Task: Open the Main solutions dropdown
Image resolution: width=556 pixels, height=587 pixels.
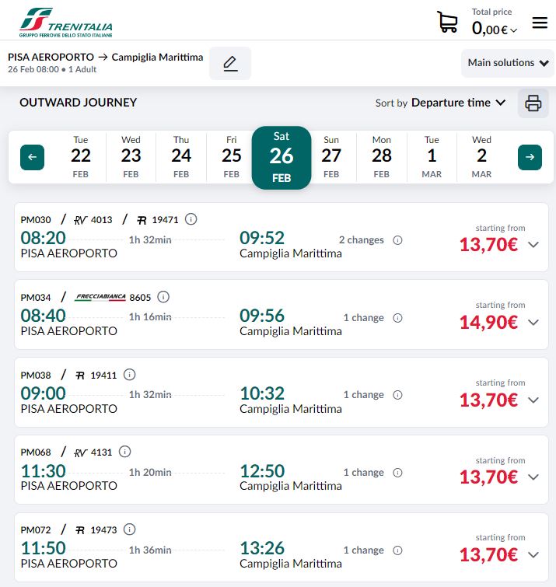Action: click(x=508, y=63)
